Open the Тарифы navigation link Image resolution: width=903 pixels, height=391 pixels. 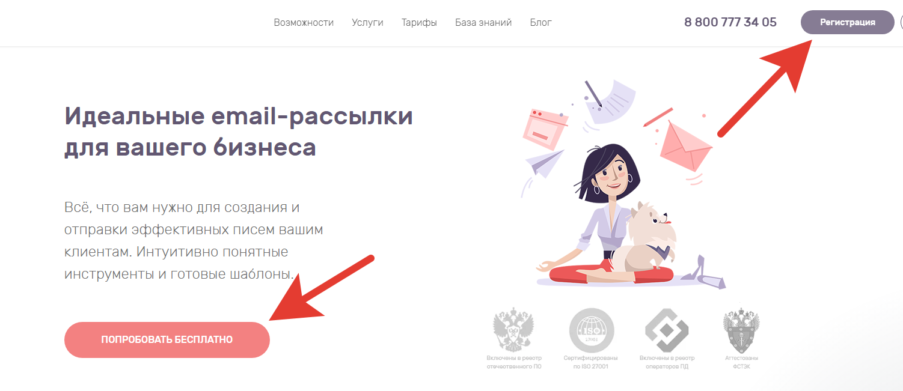pyautogui.click(x=419, y=23)
